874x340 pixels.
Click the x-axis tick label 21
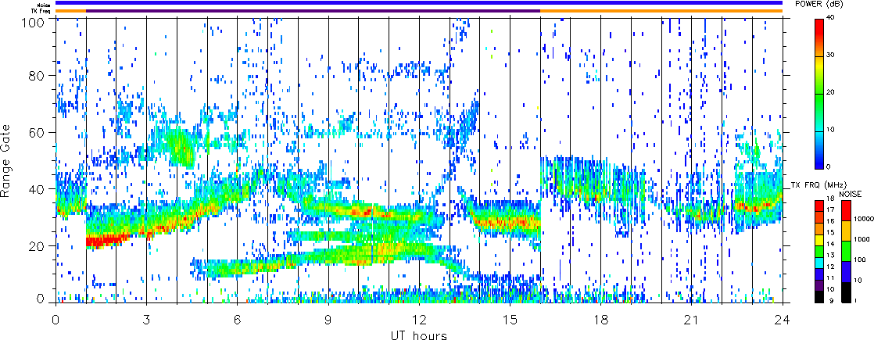(691, 319)
